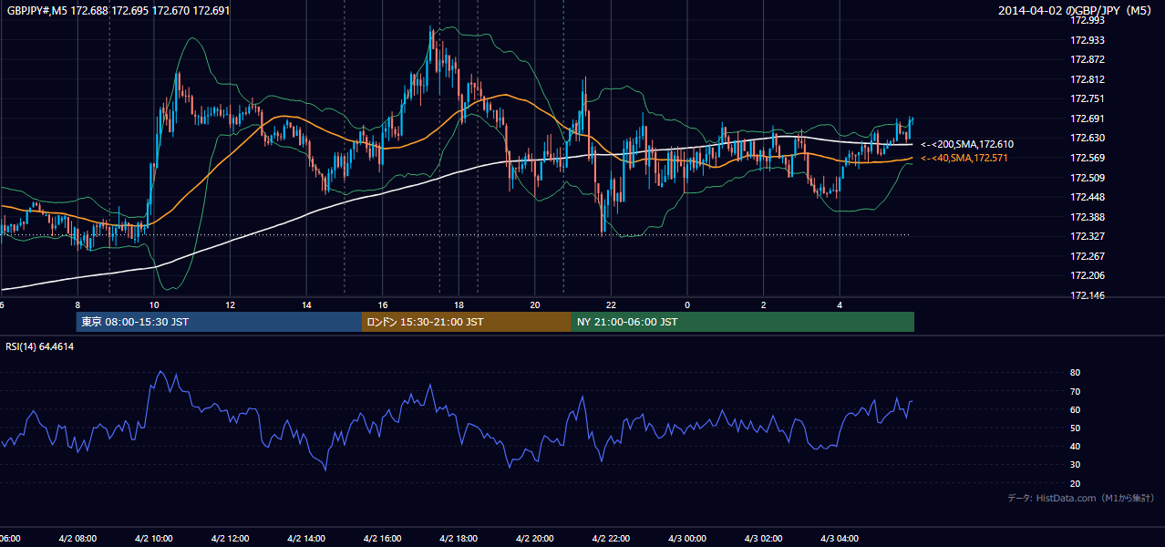Select the 東京 08:00-15:30 JST session bar
The width and height of the screenshot is (1165, 547).
pos(219,322)
